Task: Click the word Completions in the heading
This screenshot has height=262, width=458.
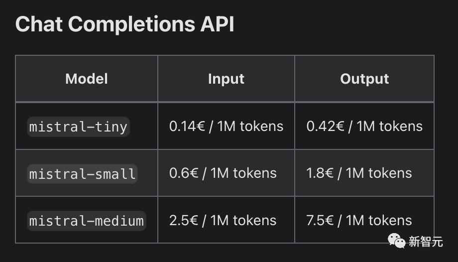Action: (x=131, y=24)
